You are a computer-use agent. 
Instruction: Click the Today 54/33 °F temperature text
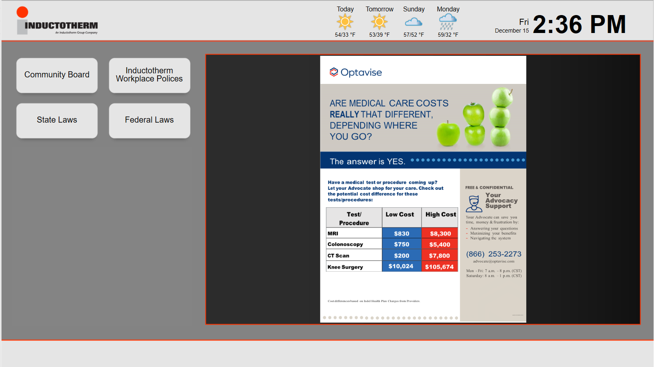point(345,35)
